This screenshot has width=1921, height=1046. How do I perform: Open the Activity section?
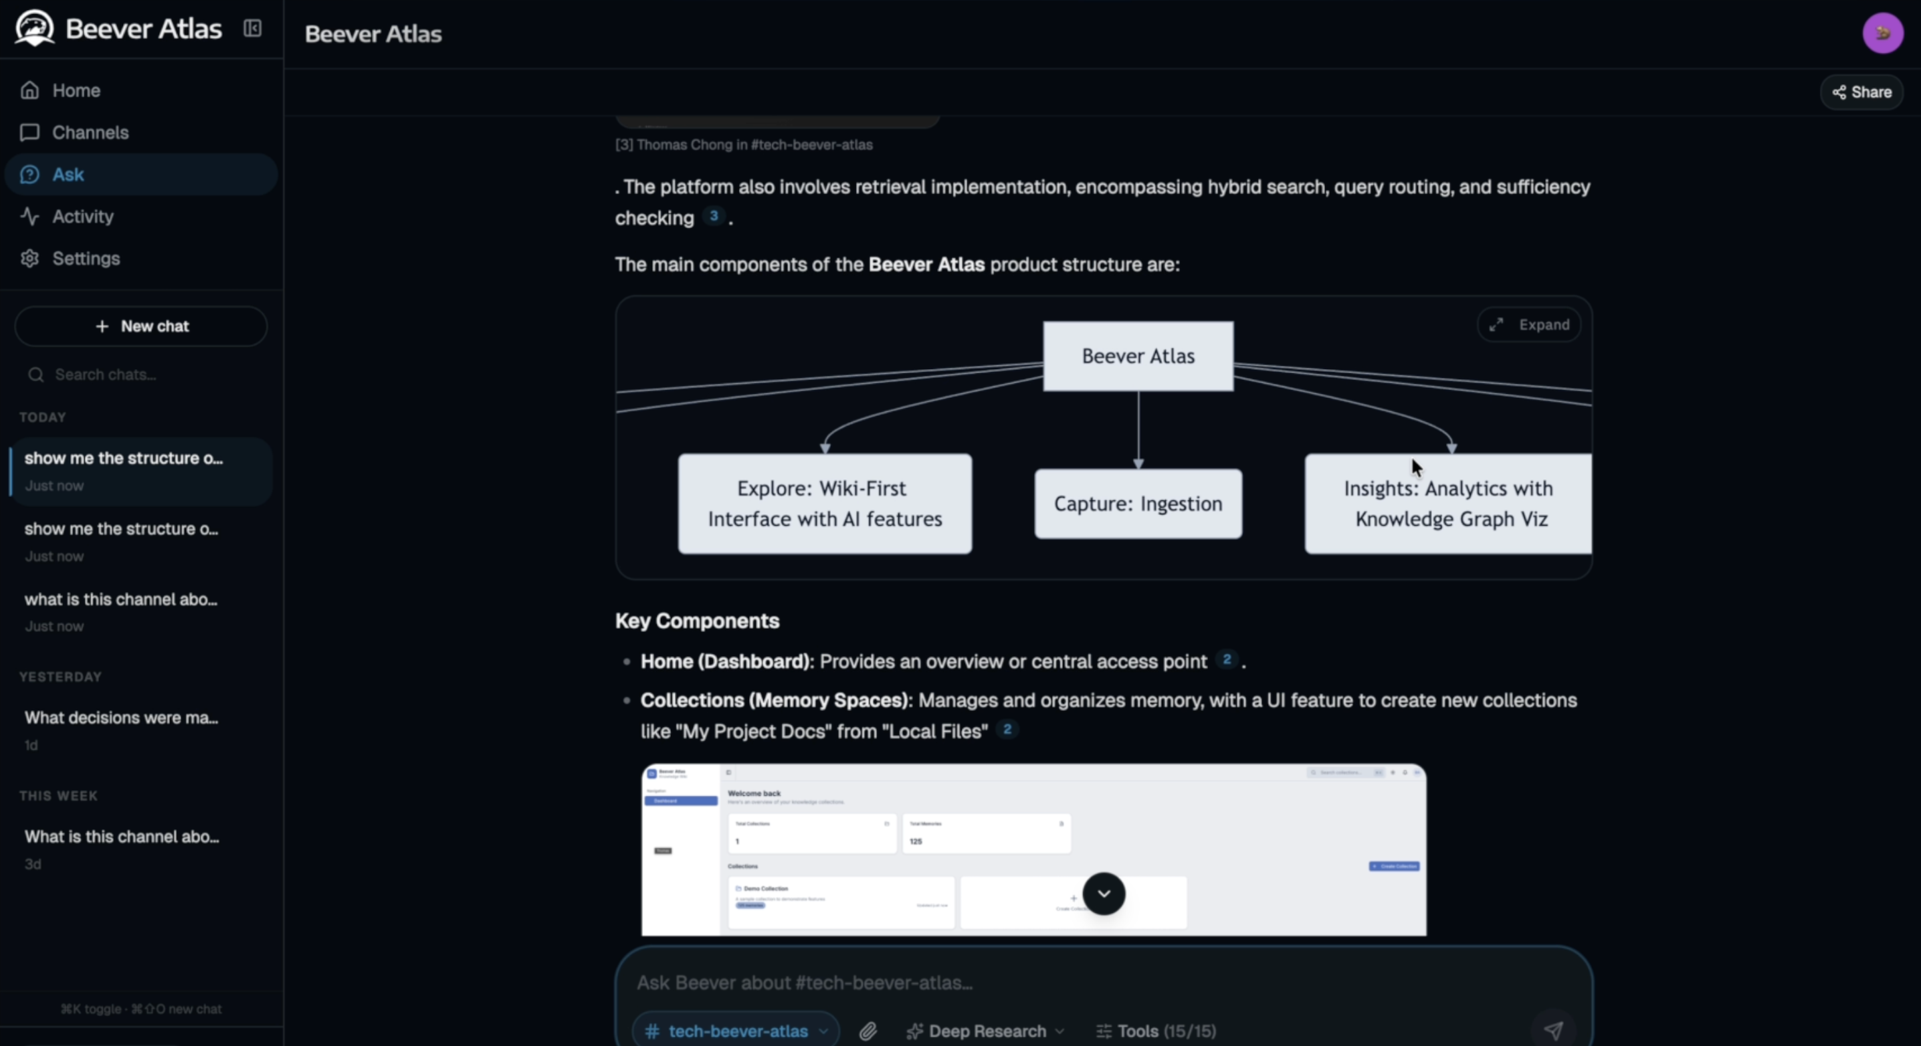tap(141, 216)
